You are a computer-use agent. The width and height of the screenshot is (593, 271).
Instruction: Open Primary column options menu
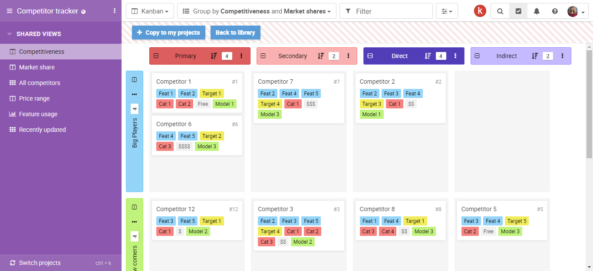point(241,56)
